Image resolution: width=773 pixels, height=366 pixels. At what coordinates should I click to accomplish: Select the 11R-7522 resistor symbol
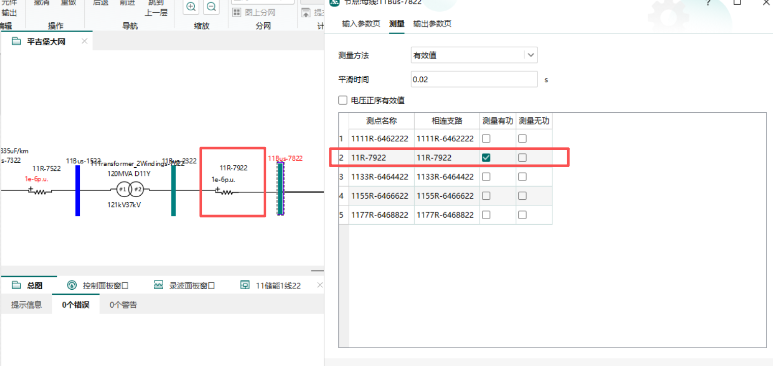[40, 191]
